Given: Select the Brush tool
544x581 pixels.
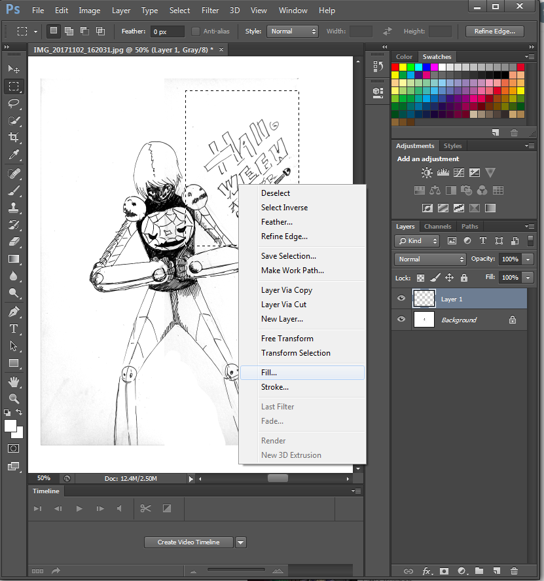Looking at the screenshot, I should 14,191.
